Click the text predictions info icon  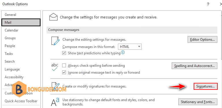[123, 53]
